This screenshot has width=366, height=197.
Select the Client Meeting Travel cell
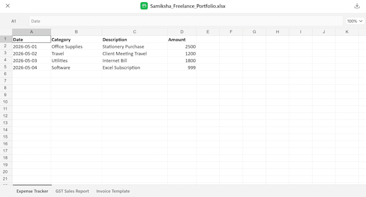coord(135,53)
